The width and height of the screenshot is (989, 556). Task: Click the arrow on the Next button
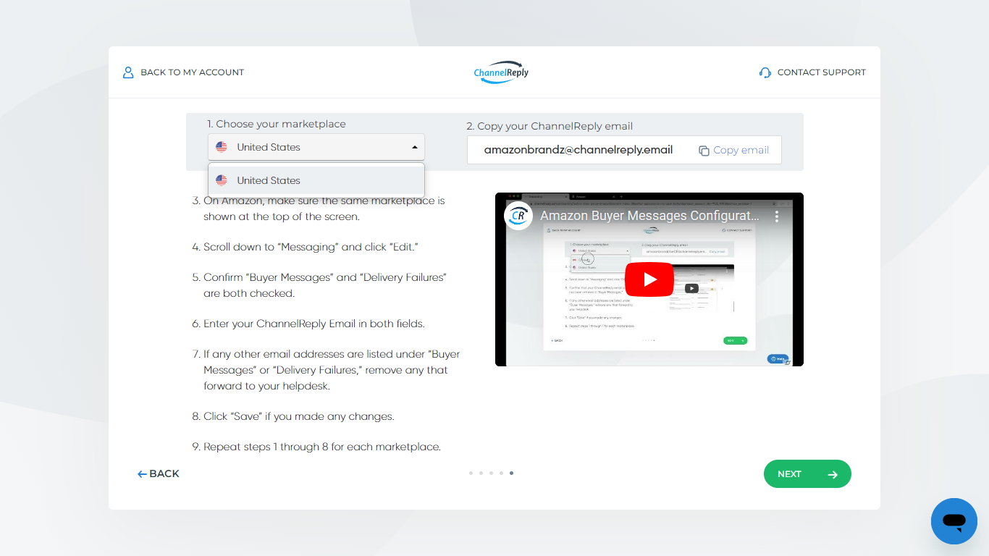pyautogui.click(x=833, y=474)
